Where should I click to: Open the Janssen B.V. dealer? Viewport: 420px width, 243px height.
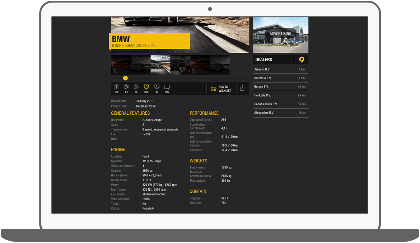[x=281, y=69]
